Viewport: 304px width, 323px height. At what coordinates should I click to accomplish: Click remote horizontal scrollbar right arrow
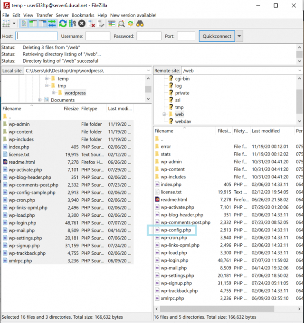(x=299, y=309)
